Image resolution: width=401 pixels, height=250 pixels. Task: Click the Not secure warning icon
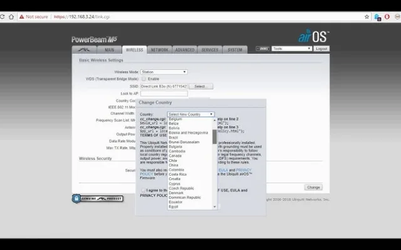pos(22,17)
